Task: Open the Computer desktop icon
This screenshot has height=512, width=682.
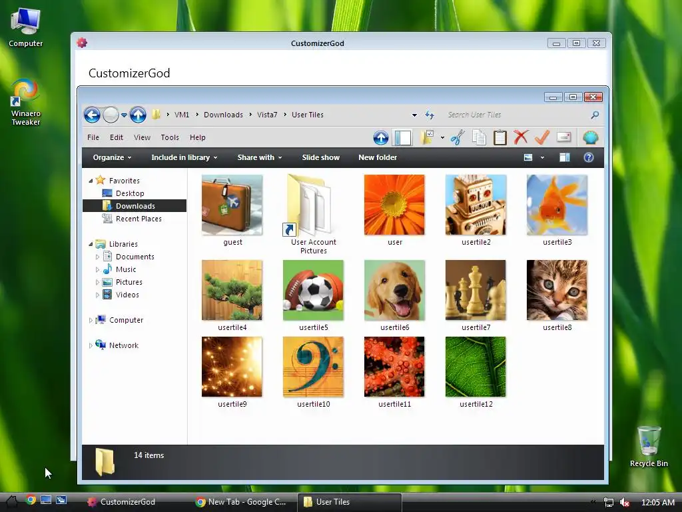Action: [26, 28]
